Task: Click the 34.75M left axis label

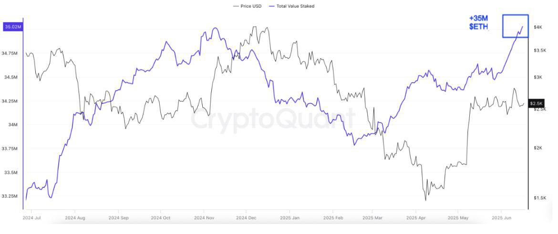Action: (9, 53)
